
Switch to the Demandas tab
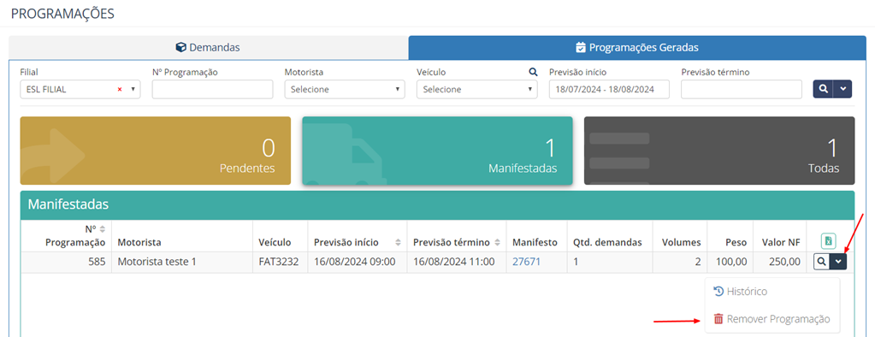pyautogui.click(x=208, y=47)
